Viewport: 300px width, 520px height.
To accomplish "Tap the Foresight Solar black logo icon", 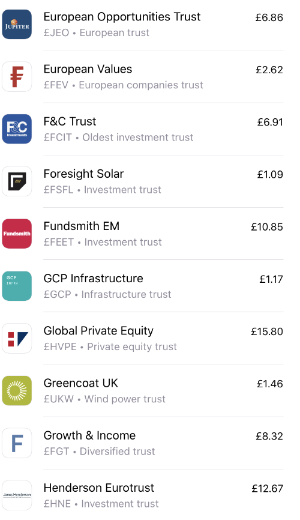I will coord(17,181).
